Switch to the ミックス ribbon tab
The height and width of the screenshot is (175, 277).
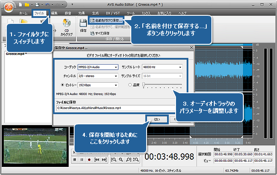146,13
